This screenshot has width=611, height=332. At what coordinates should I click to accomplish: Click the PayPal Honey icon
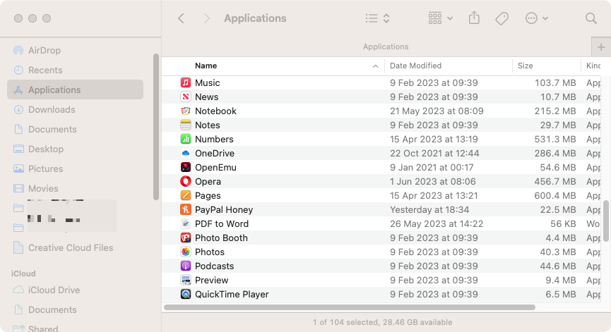pos(186,209)
